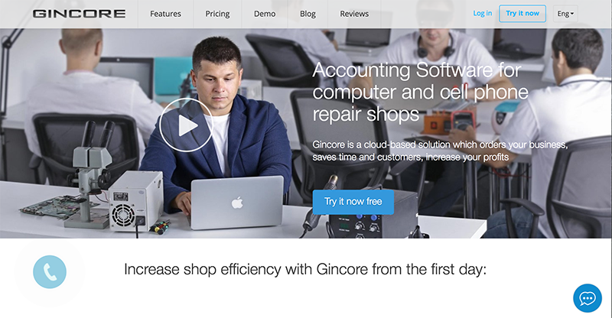Open the Features menu item
This screenshot has height=318, width=612.
tap(165, 14)
